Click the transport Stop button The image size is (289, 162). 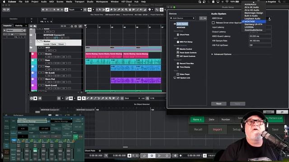pyautogui.click(x=152, y=156)
